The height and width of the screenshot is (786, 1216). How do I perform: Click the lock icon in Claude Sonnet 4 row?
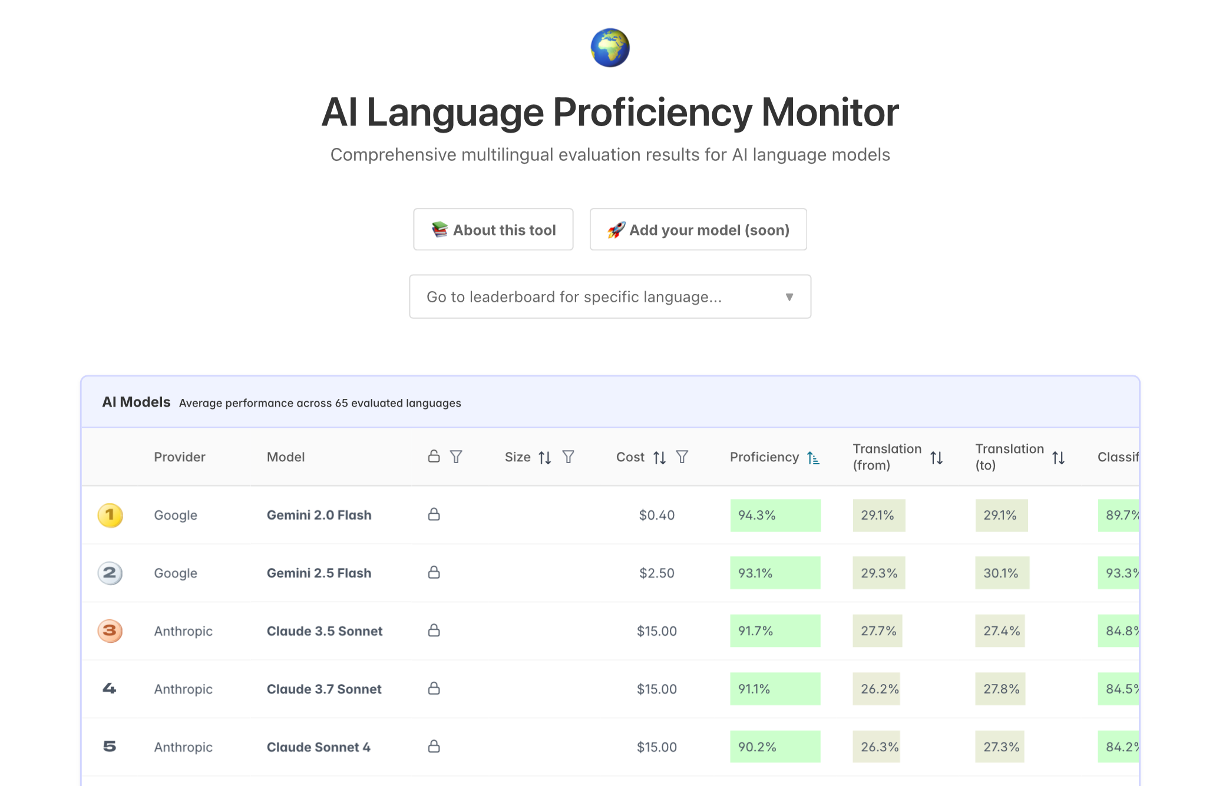tap(434, 747)
